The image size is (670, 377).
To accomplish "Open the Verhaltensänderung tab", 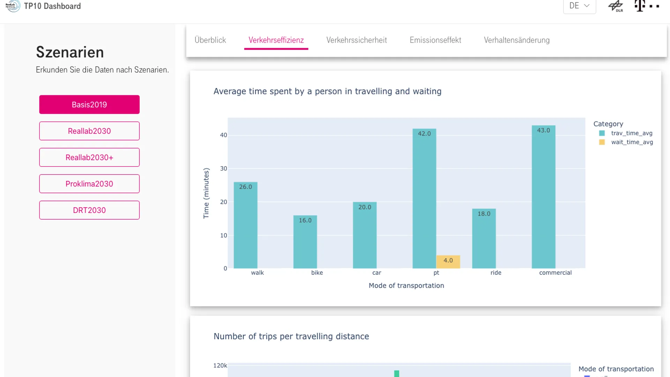I will tap(516, 40).
